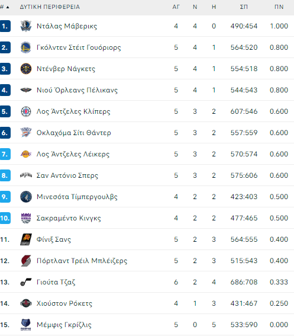This screenshot has width=294, height=336.
Task: Click the Denver Nuggets logo
Action: pos(26,69)
